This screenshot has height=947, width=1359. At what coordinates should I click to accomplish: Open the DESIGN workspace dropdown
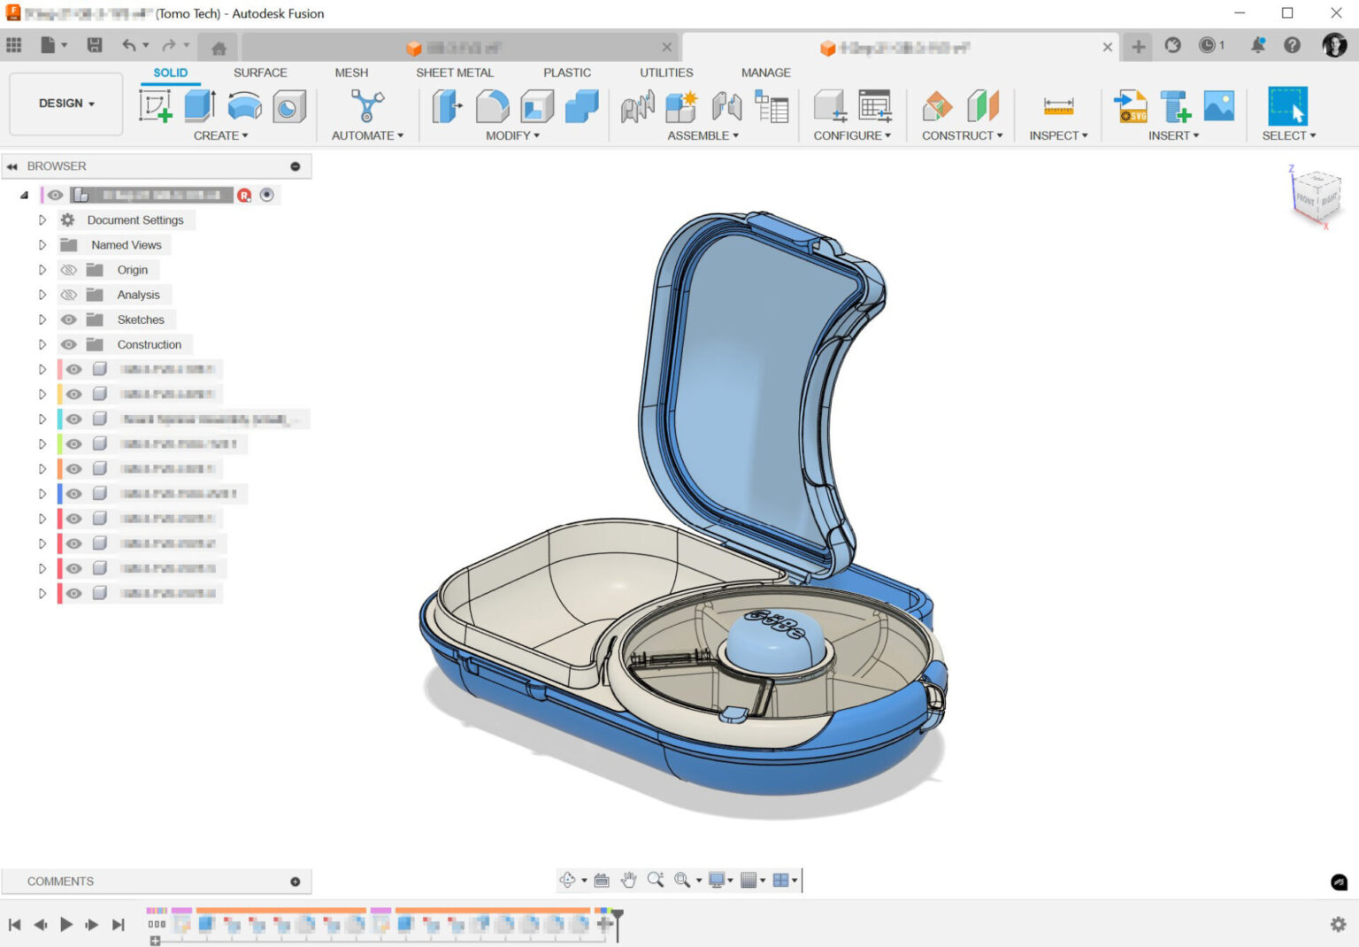[x=66, y=104]
